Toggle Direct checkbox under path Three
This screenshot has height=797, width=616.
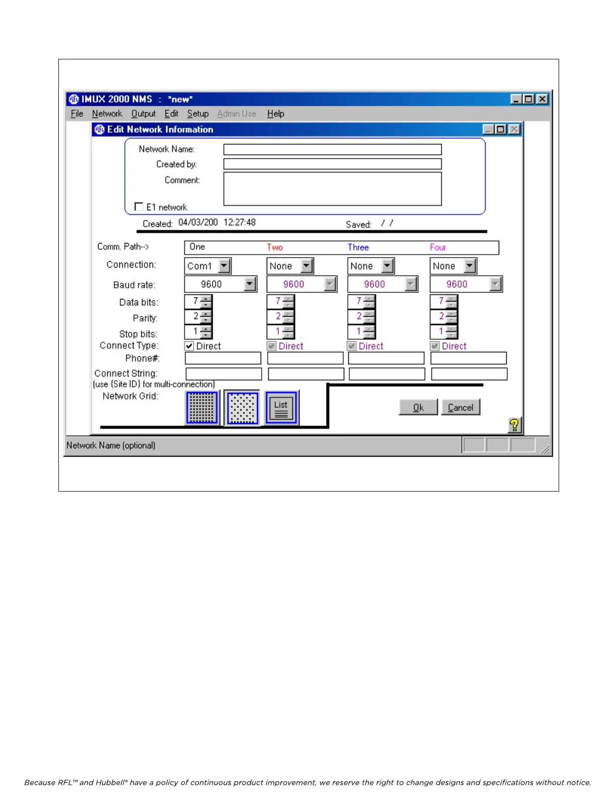click(x=352, y=346)
